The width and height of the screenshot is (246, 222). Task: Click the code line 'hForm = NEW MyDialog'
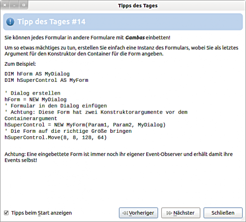(35, 99)
